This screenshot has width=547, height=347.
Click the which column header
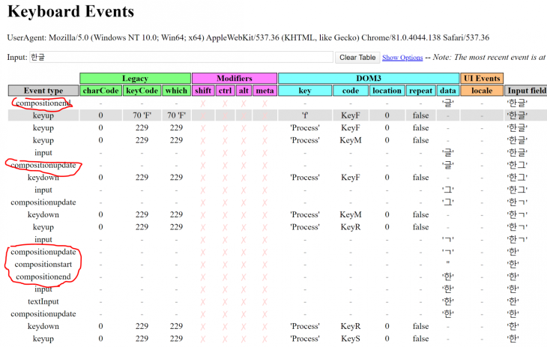click(x=176, y=91)
